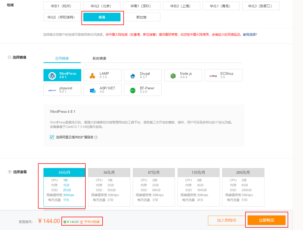Select the Drupal 8.3.7 image label
The width and height of the screenshot is (303, 230).
point(145,75)
